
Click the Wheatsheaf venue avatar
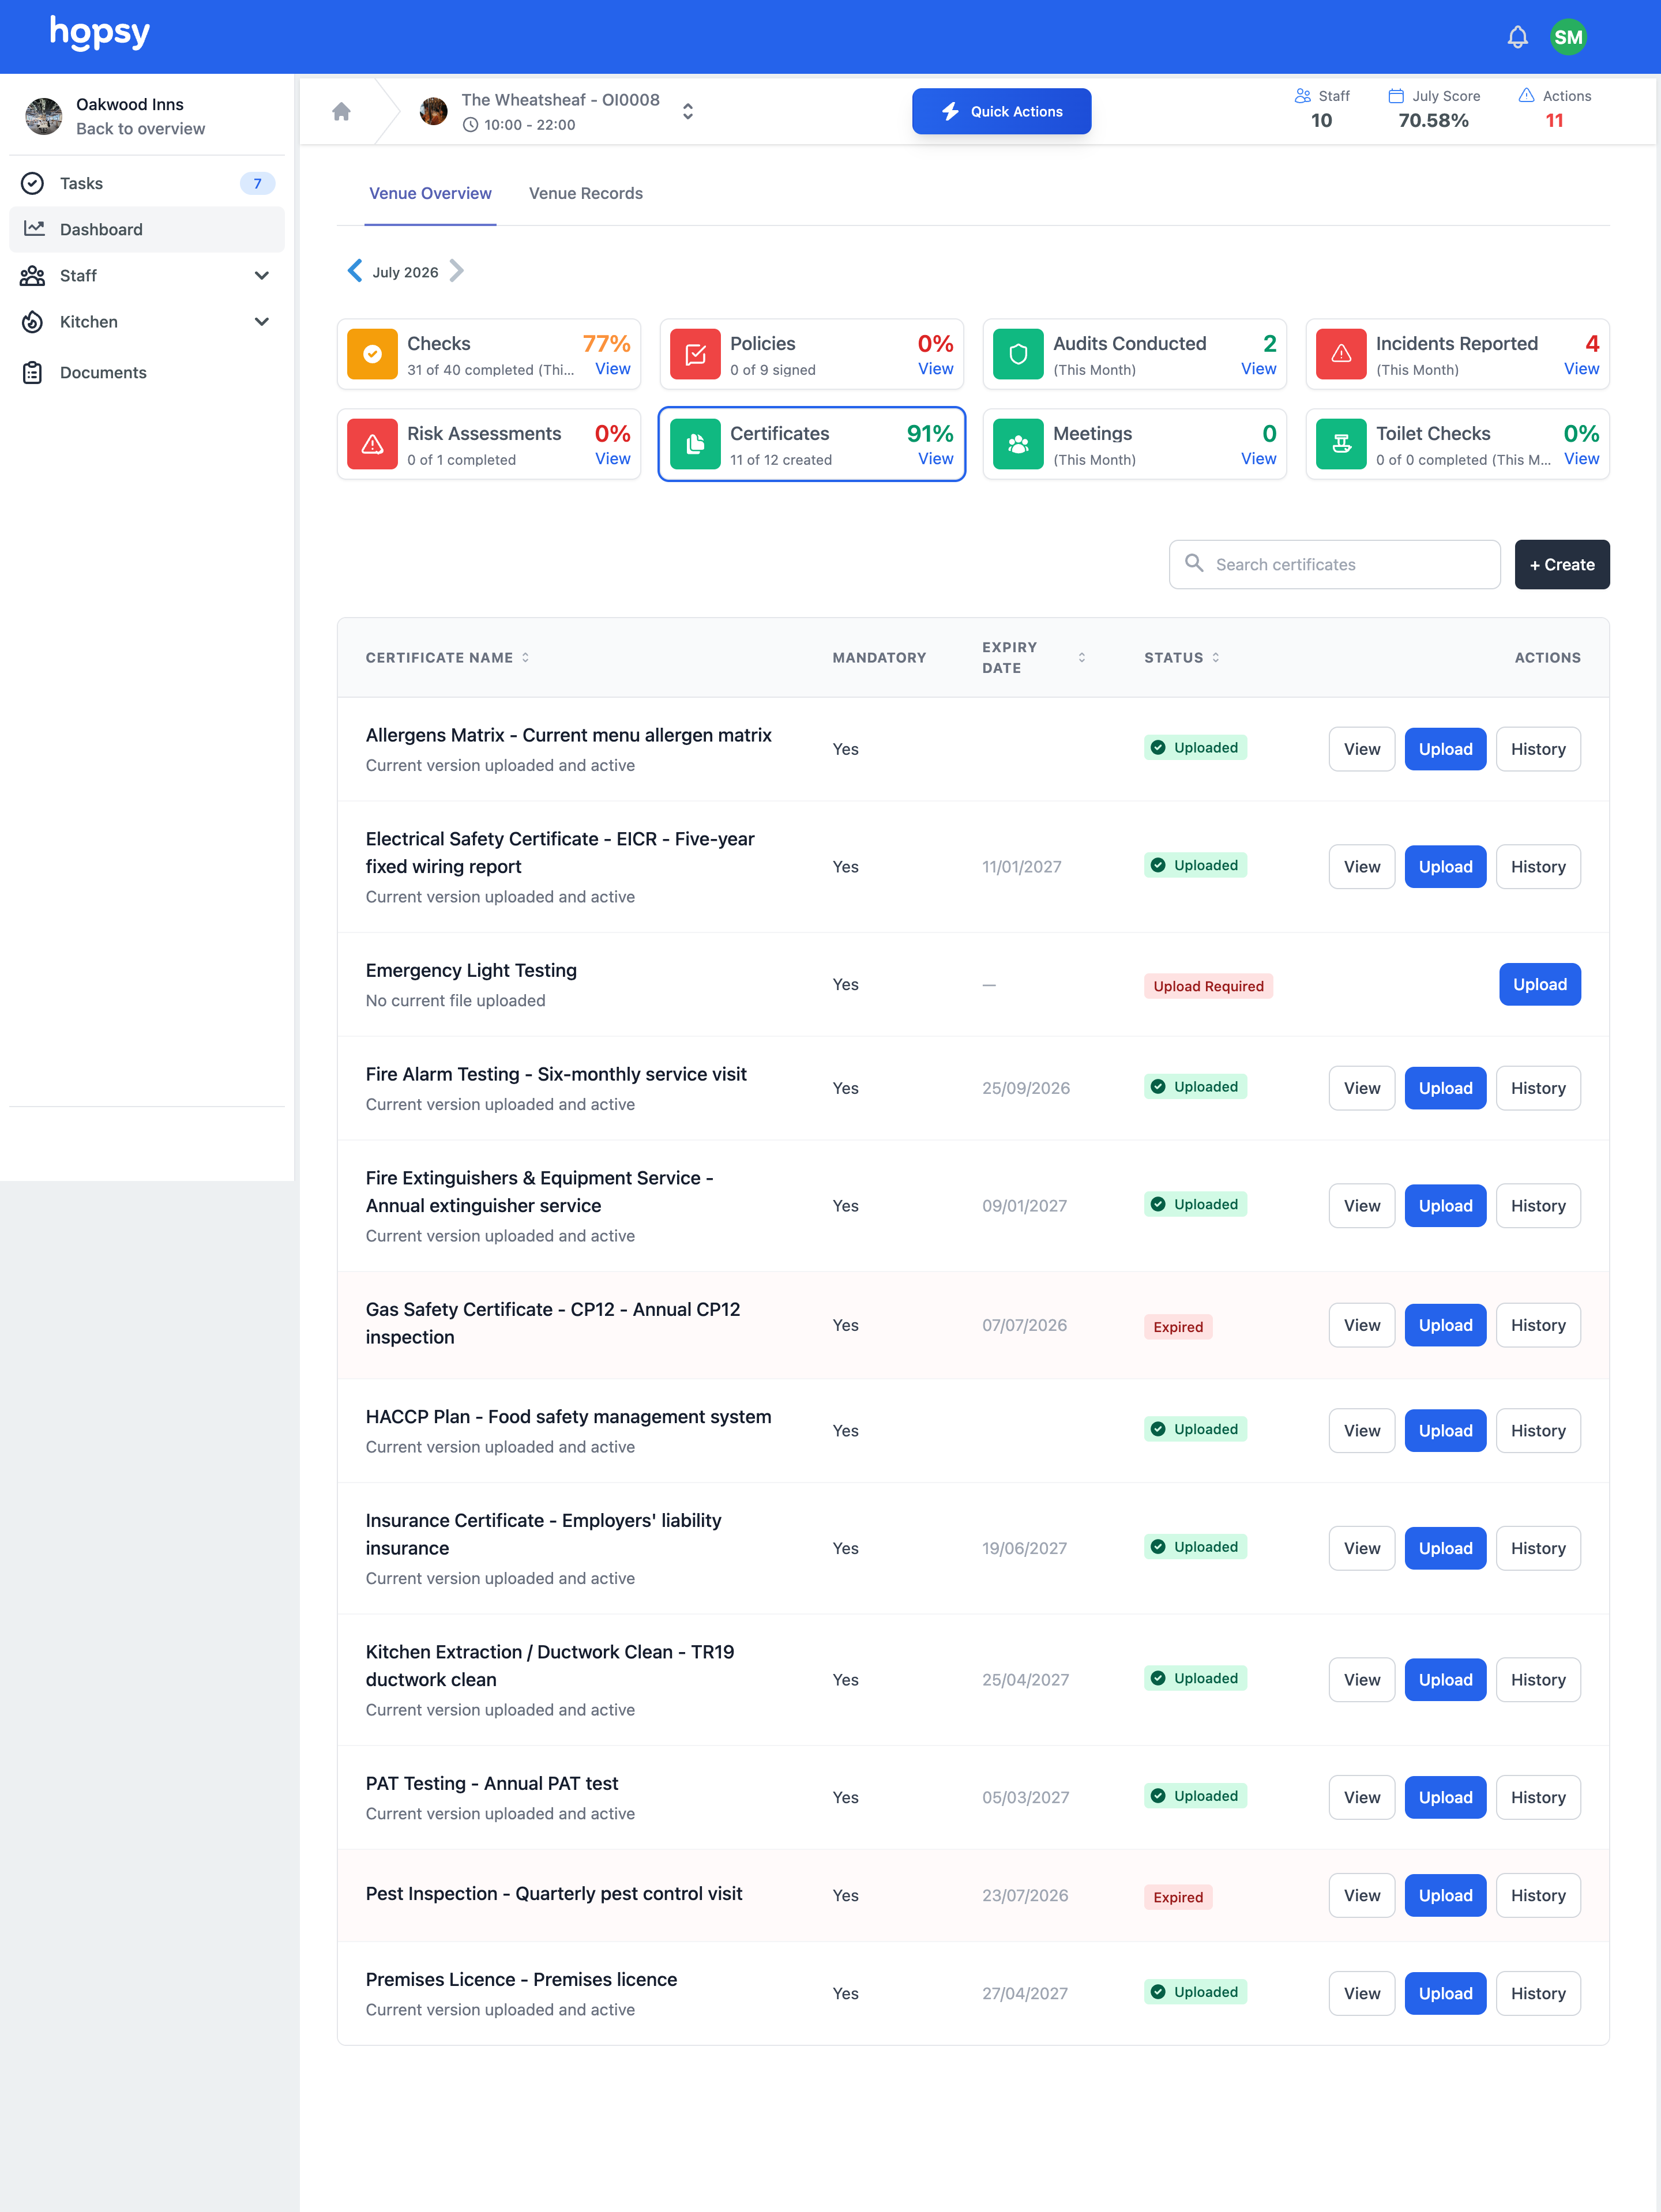(433, 111)
